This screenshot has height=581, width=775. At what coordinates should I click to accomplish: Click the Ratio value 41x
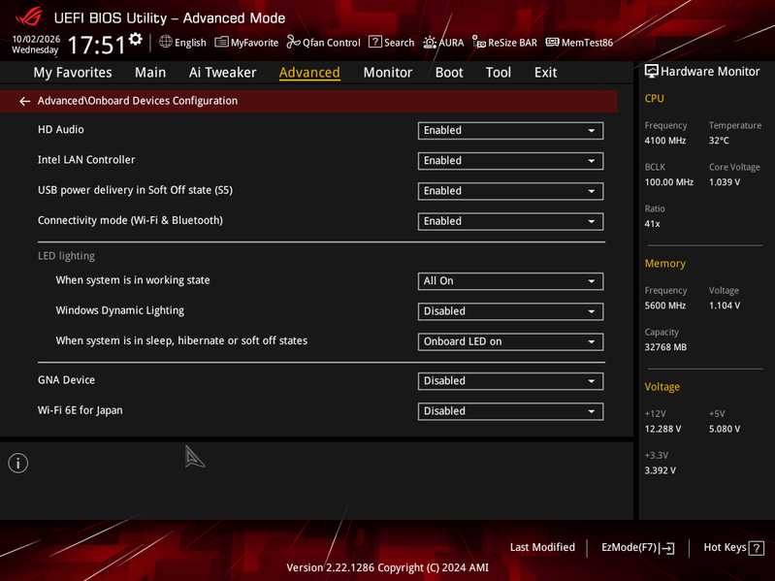(652, 224)
